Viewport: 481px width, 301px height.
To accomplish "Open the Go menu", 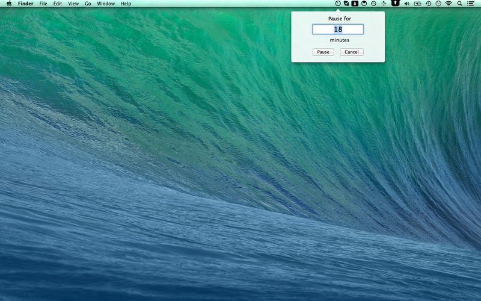I will point(88,4).
